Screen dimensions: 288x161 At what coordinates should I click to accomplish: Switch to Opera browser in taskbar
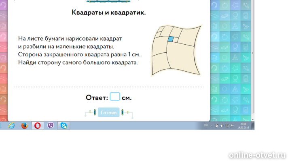click(x=37, y=126)
